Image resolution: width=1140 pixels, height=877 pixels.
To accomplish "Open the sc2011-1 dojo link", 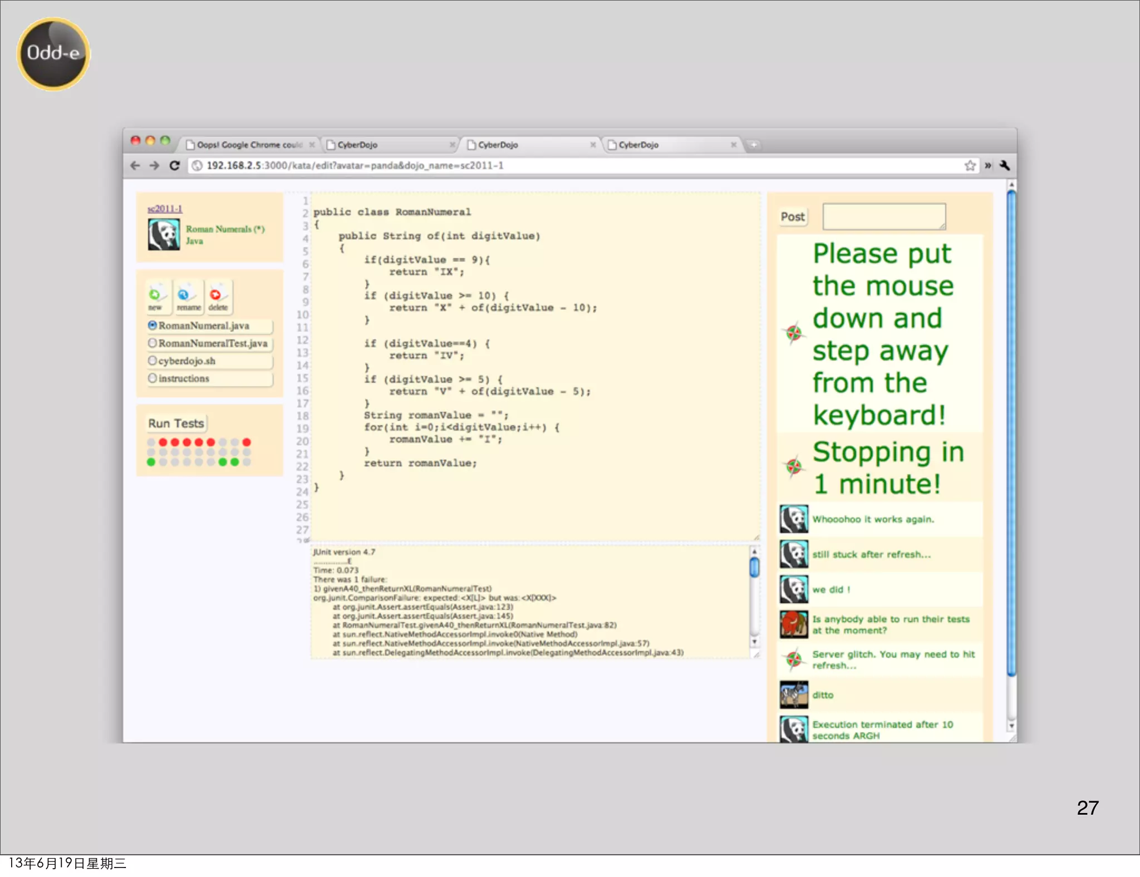I will pyautogui.click(x=165, y=209).
